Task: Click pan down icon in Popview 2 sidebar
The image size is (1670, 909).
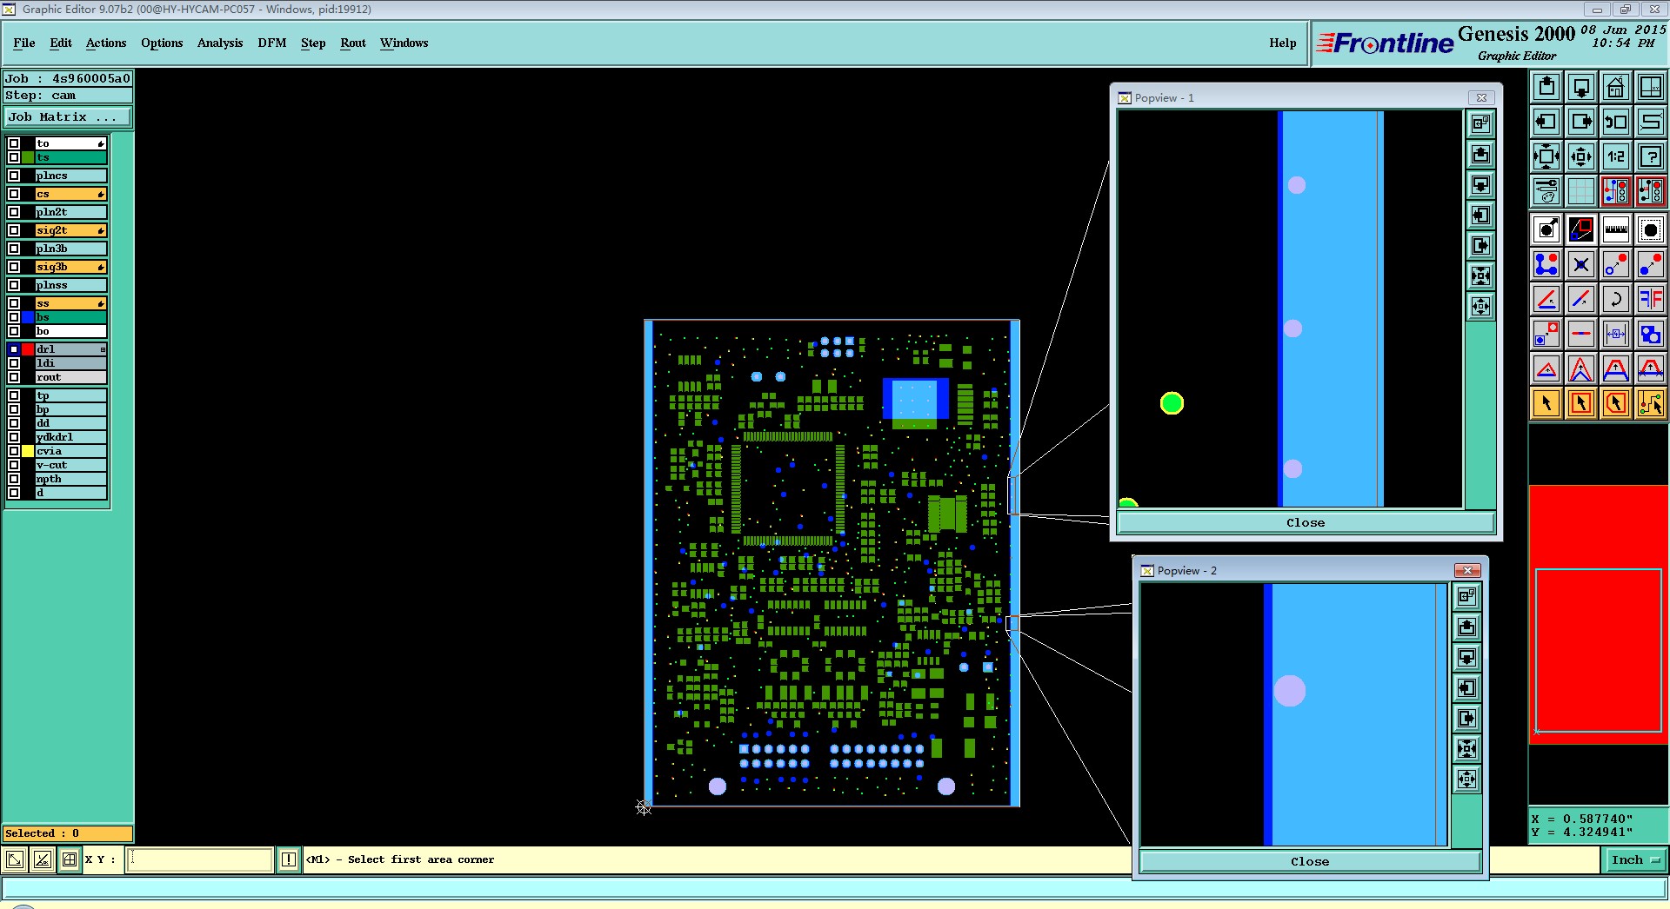Action: [1466, 657]
